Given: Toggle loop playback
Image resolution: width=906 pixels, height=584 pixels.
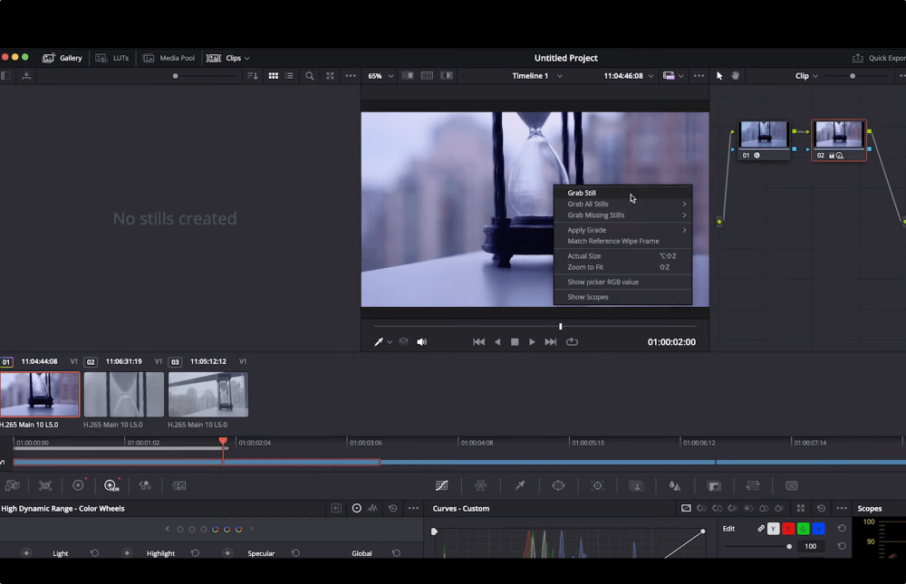Looking at the screenshot, I should 572,342.
